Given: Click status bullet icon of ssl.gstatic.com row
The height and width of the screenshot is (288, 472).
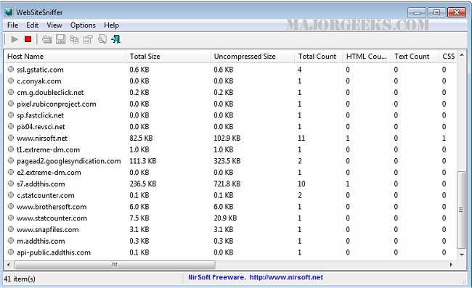Looking at the screenshot, I should [x=11, y=70].
